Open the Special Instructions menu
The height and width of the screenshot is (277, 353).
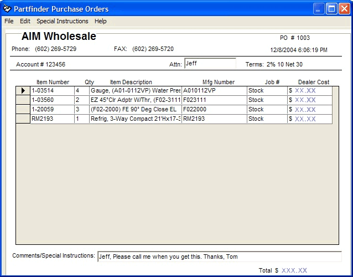click(63, 21)
